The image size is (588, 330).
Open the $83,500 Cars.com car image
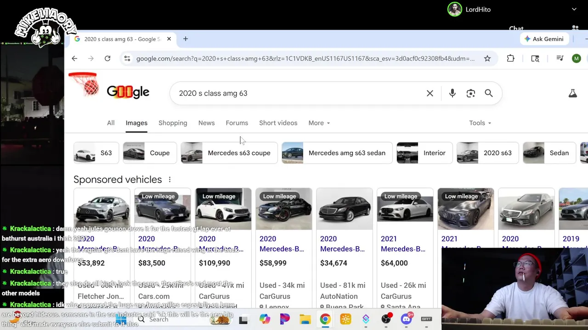point(163,209)
